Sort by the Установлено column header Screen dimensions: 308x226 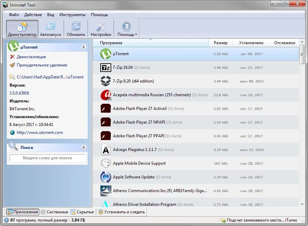pyautogui.click(x=251, y=43)
